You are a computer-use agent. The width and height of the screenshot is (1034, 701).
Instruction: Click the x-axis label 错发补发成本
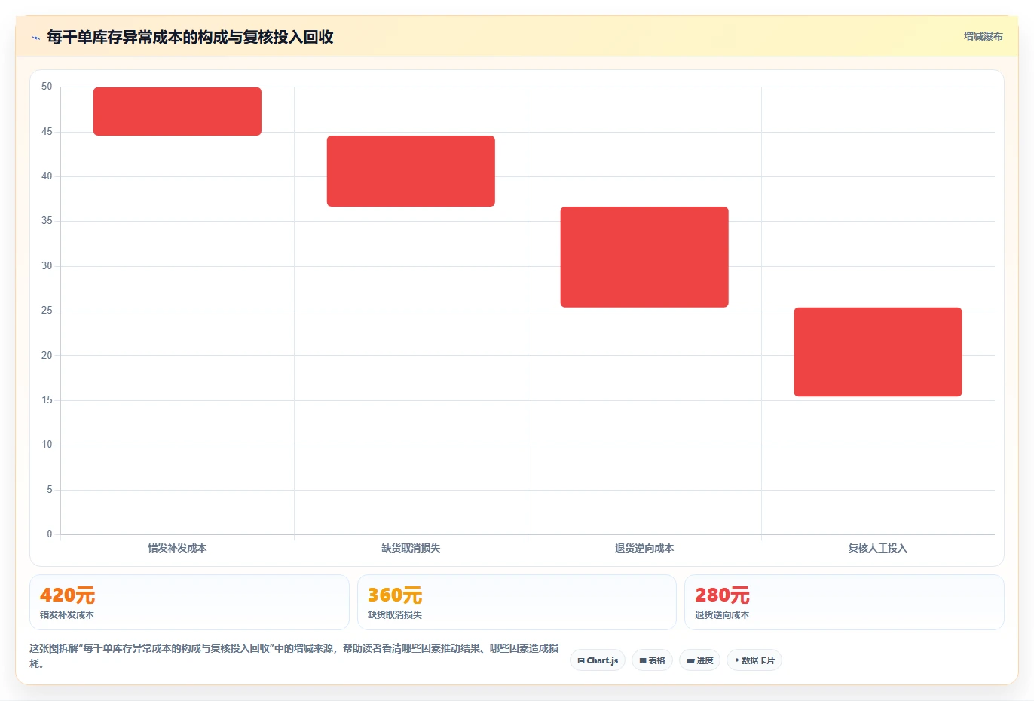(177, 548)
